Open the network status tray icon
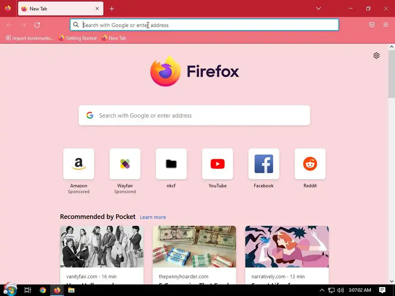The image size is (395, 296). coord(331,290)
